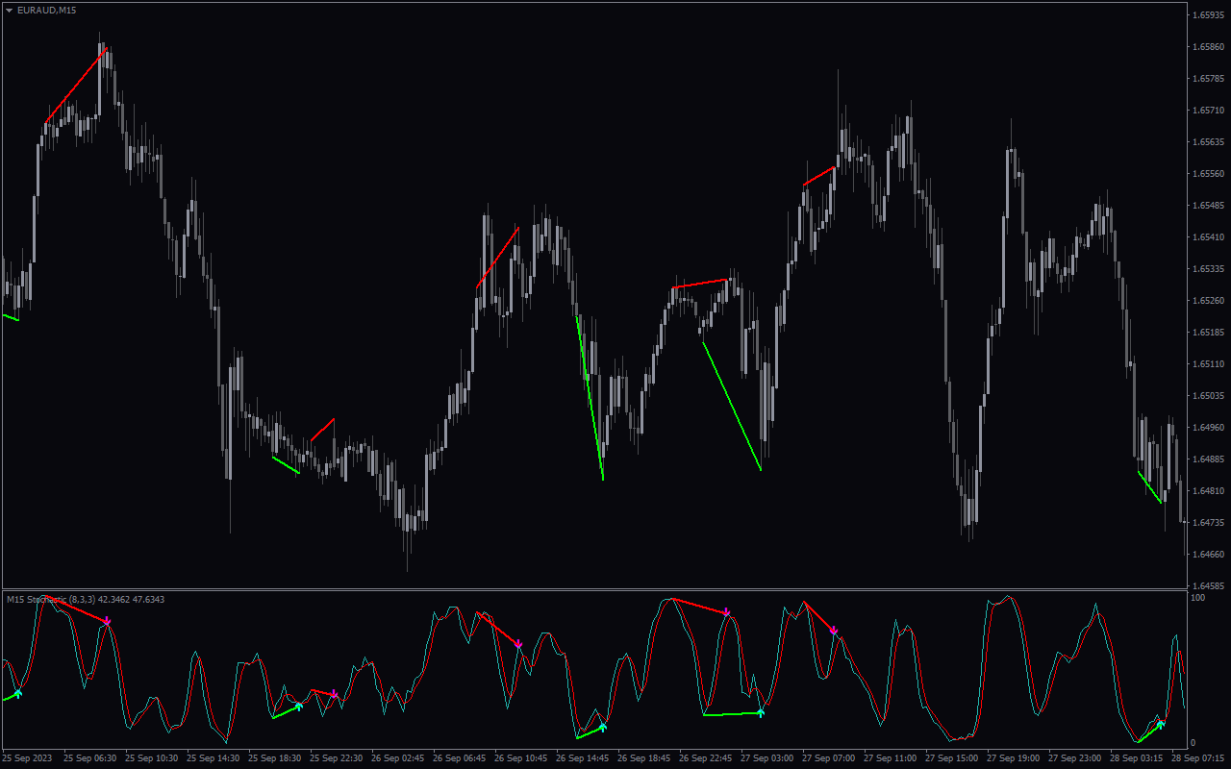This screenshot has height=769, width=1231.
Task: Click the cyan up arrow above 26 Sep 14:45
Action: click(x=603, y=728)
